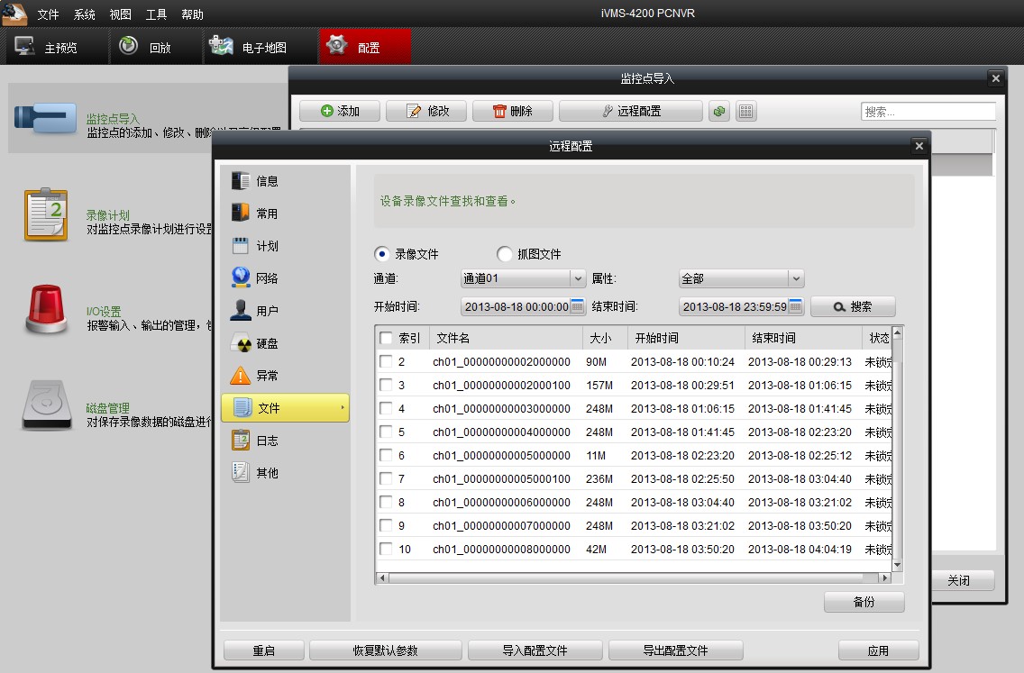Check the checkbox for file index 8
This screenshot has height=673, width=1024.
386,502
